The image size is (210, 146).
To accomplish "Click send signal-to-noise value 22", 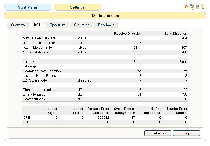I will [x=185, y=90].
